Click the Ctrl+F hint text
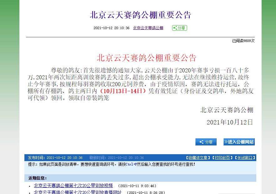 [131, 164]
